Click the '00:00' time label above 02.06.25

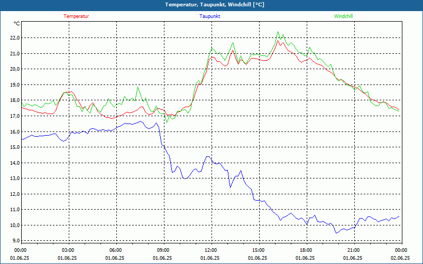[x=400, y=250]
